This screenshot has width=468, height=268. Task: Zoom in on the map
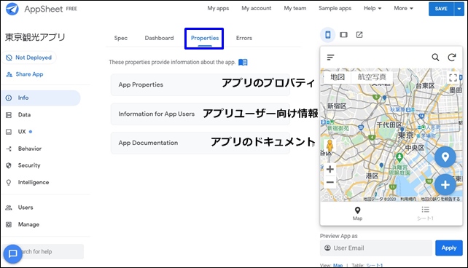click(329, 170)
